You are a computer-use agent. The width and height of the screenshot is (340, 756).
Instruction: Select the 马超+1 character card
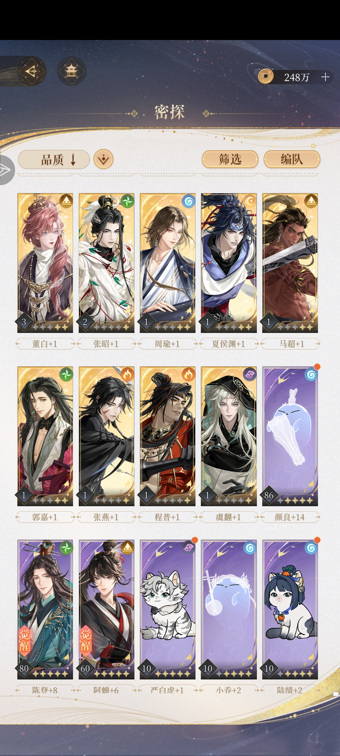(x=290, y=263)
